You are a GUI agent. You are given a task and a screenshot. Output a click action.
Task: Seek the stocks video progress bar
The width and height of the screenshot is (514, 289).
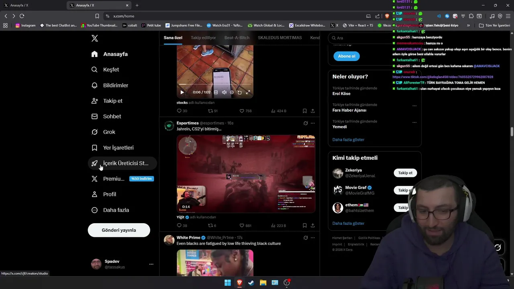click(215, 85)
